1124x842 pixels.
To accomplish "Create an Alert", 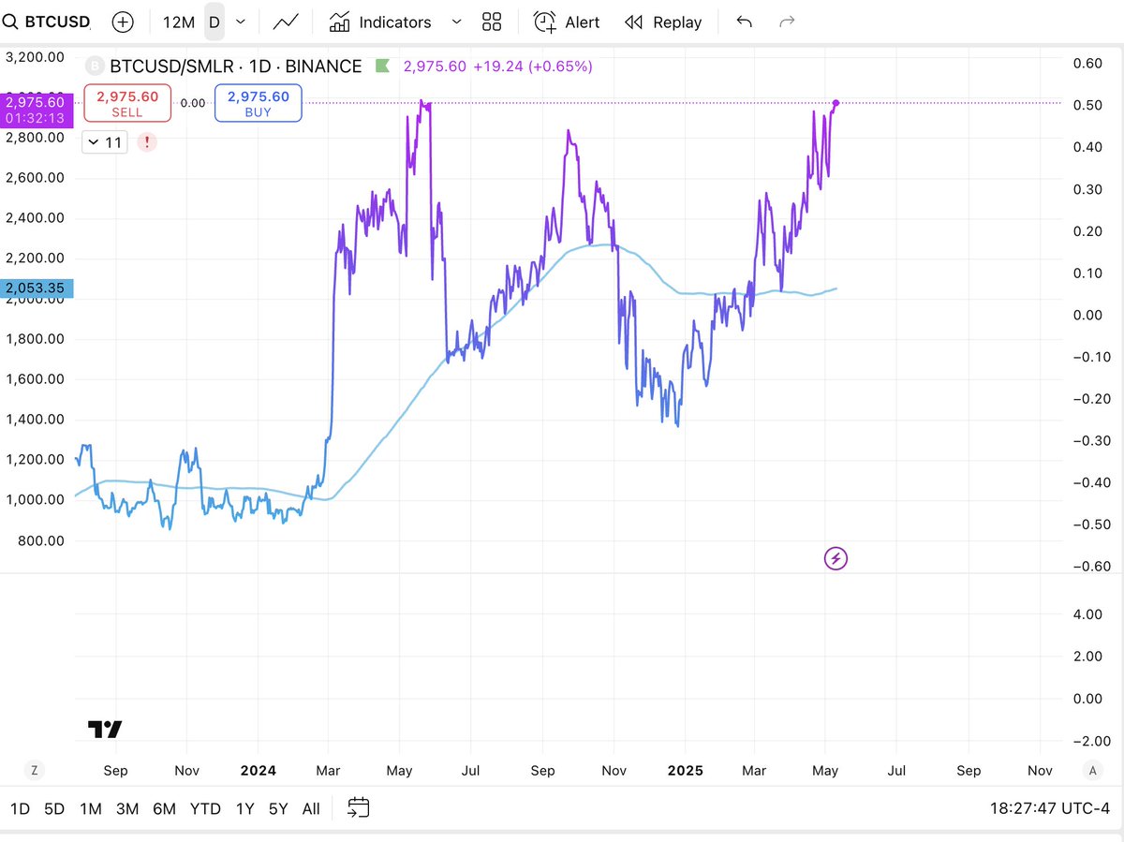I will tap(567, 22).
